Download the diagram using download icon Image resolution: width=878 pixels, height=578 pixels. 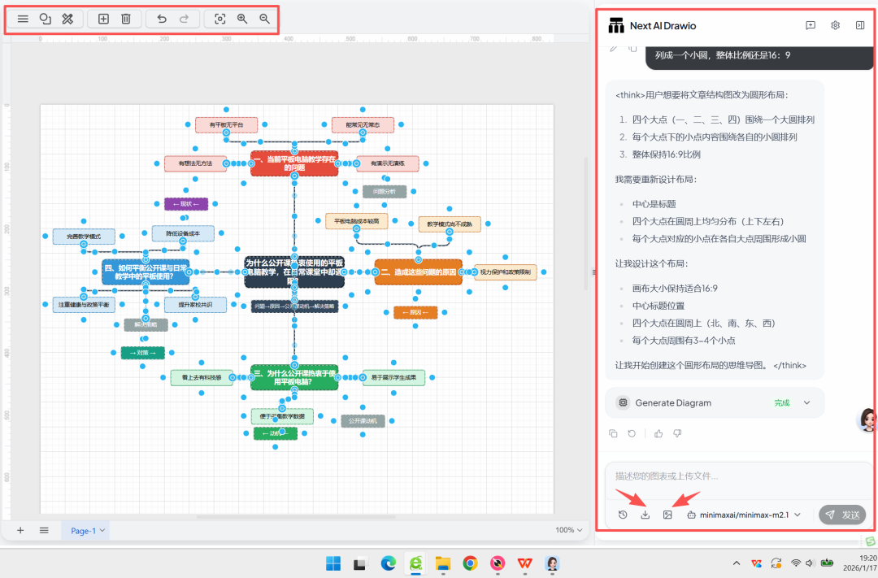pos(645,515)
